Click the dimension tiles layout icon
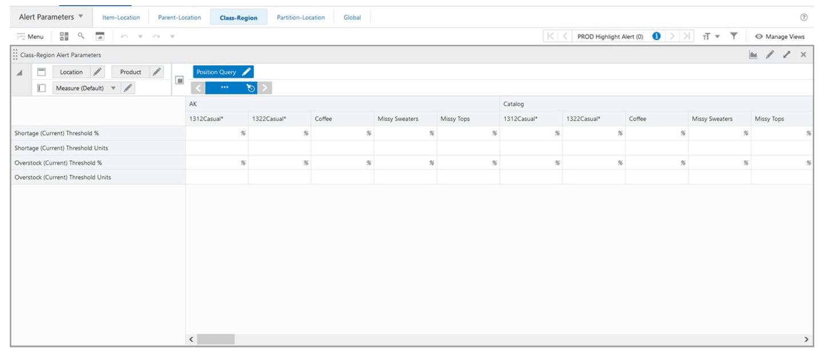Image resolution: width=818 pixels, height=351 pixels. 64,36
